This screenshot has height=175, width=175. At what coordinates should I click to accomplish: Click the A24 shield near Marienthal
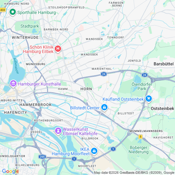point(104,74)
